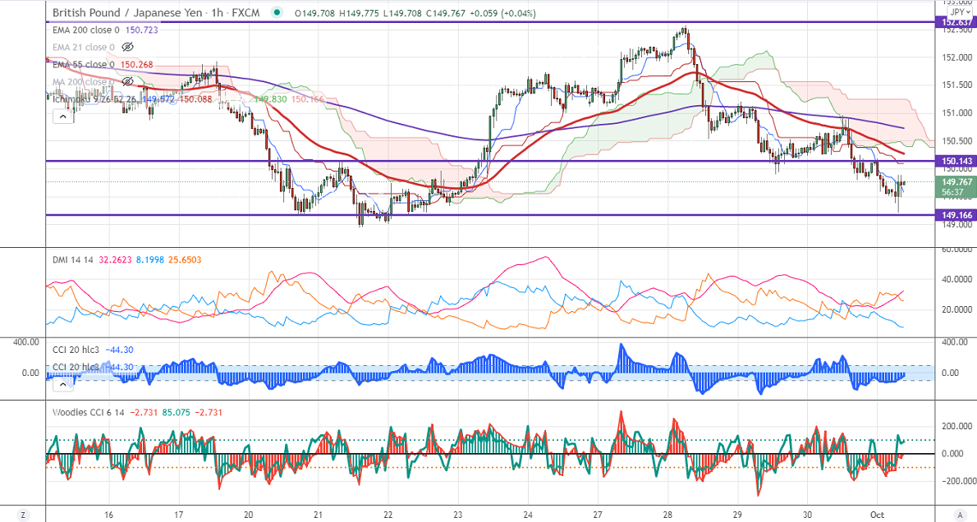The width and height of the screenshot is (977, 522).
Task: Click the A auto-scale button
Action: click(x=960, y=515)
